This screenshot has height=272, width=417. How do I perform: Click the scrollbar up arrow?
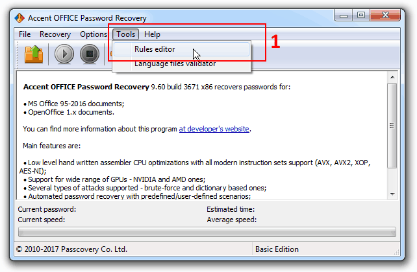click(x=392, y=77)
